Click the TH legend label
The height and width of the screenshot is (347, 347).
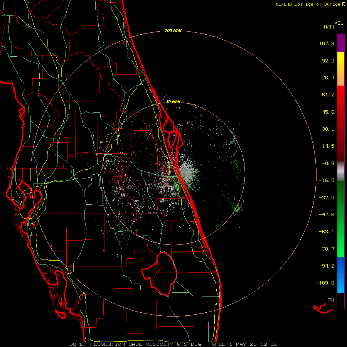[x=331, y=300]
